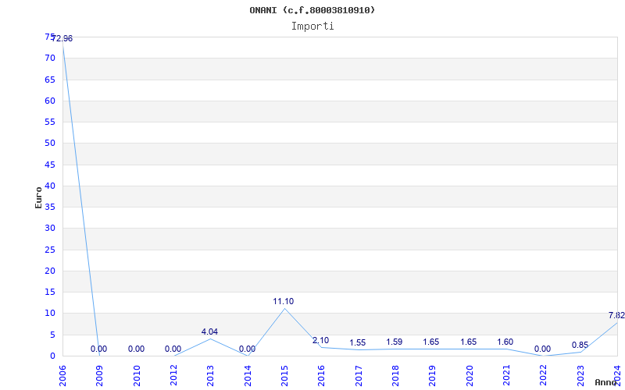Click the 70 tick on the Euro axis

(50, 58)
